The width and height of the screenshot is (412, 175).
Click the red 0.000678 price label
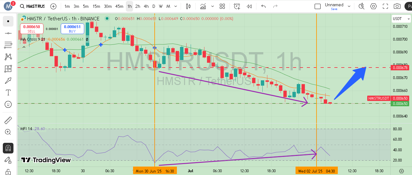[x=400, y=67]
